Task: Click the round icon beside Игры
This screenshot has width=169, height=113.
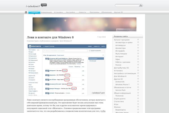Action: (x=138, y=104)
